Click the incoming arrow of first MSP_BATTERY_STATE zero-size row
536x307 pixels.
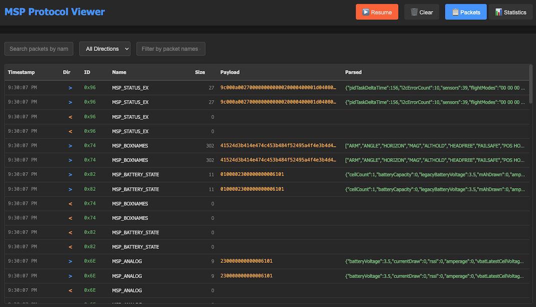pyautogui.click(x=70, y=232)
